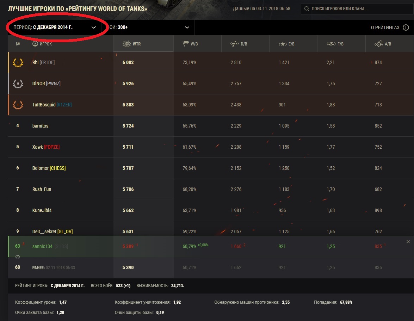414x321 pixels.
Task: Sort by the W/B win rate column
Action: coord(197,44)
